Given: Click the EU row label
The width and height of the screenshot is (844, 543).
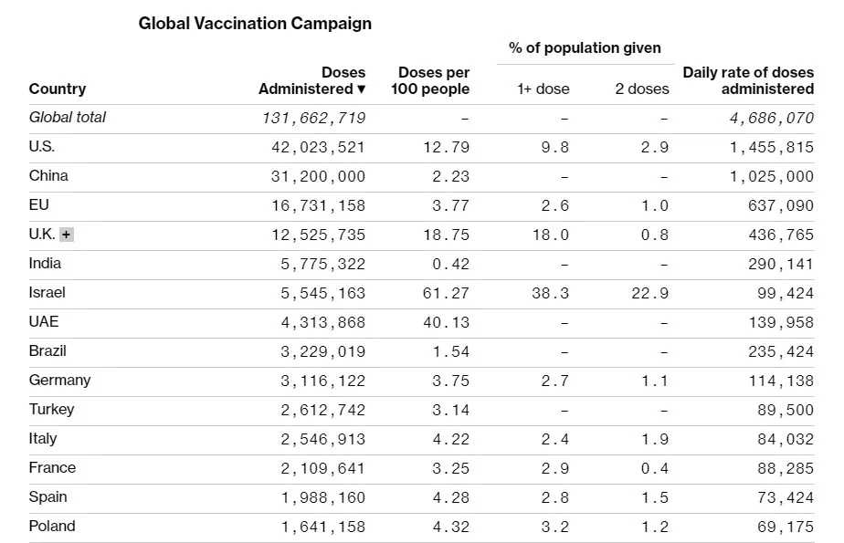Looking at the screenshot, I should (39, 204).
